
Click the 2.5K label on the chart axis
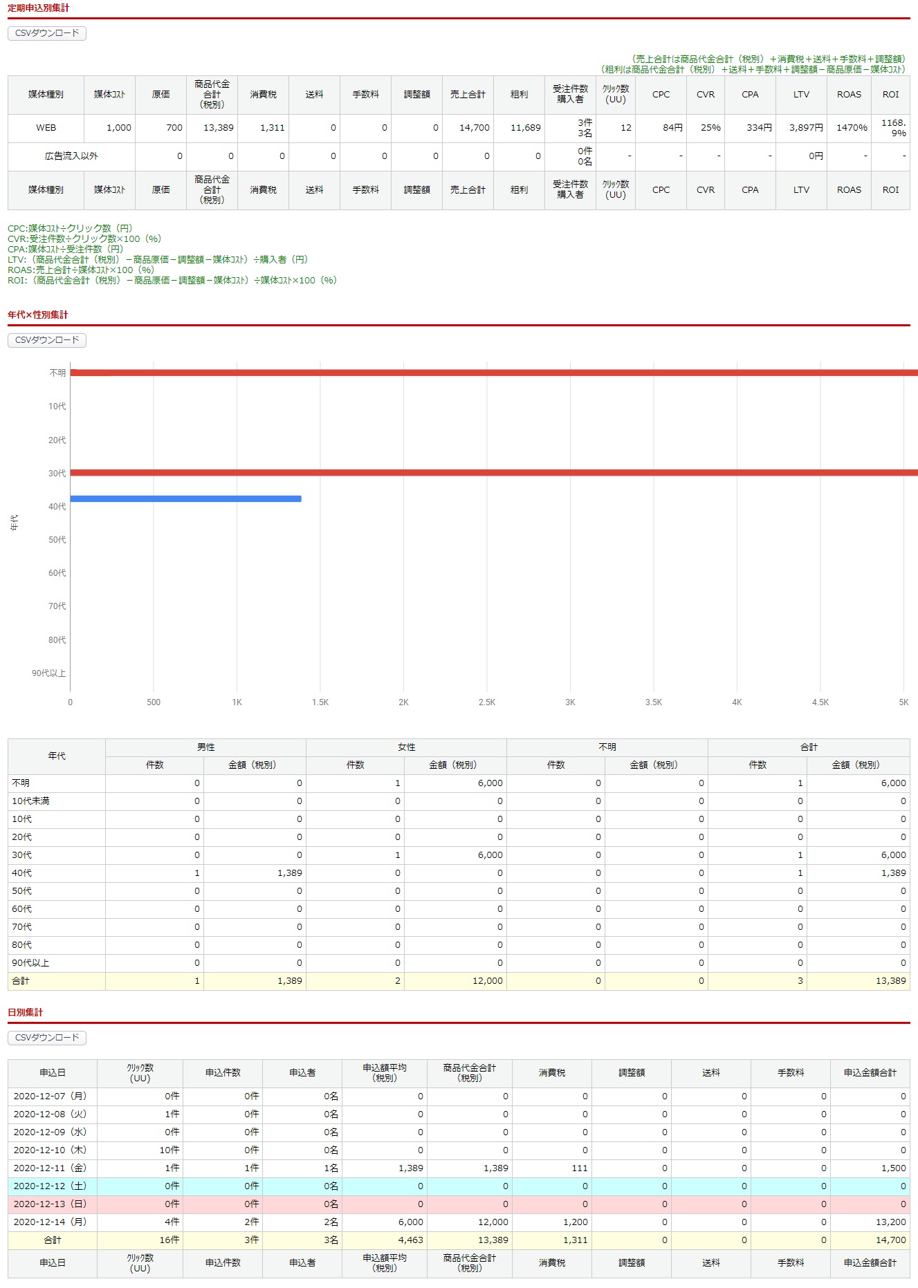click(x=487, y=702)
